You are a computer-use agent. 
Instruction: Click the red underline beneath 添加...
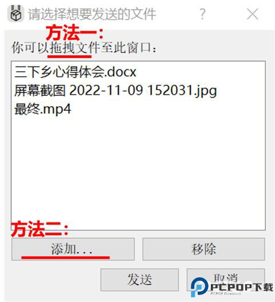point(65,257)
